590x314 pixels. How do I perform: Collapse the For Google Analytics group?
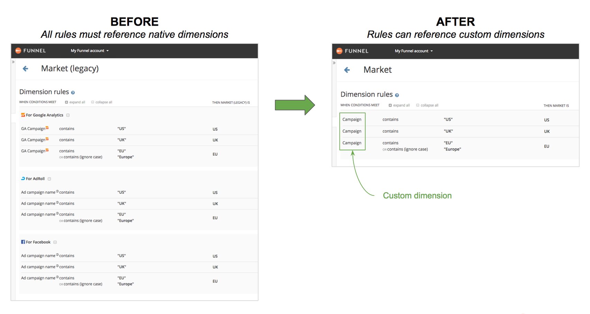68,115
